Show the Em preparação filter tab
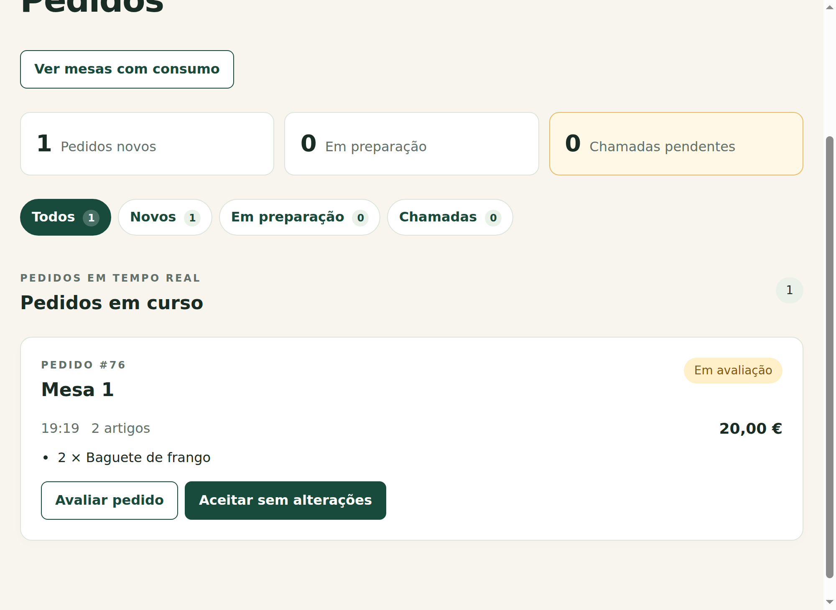 click(300, 217)
